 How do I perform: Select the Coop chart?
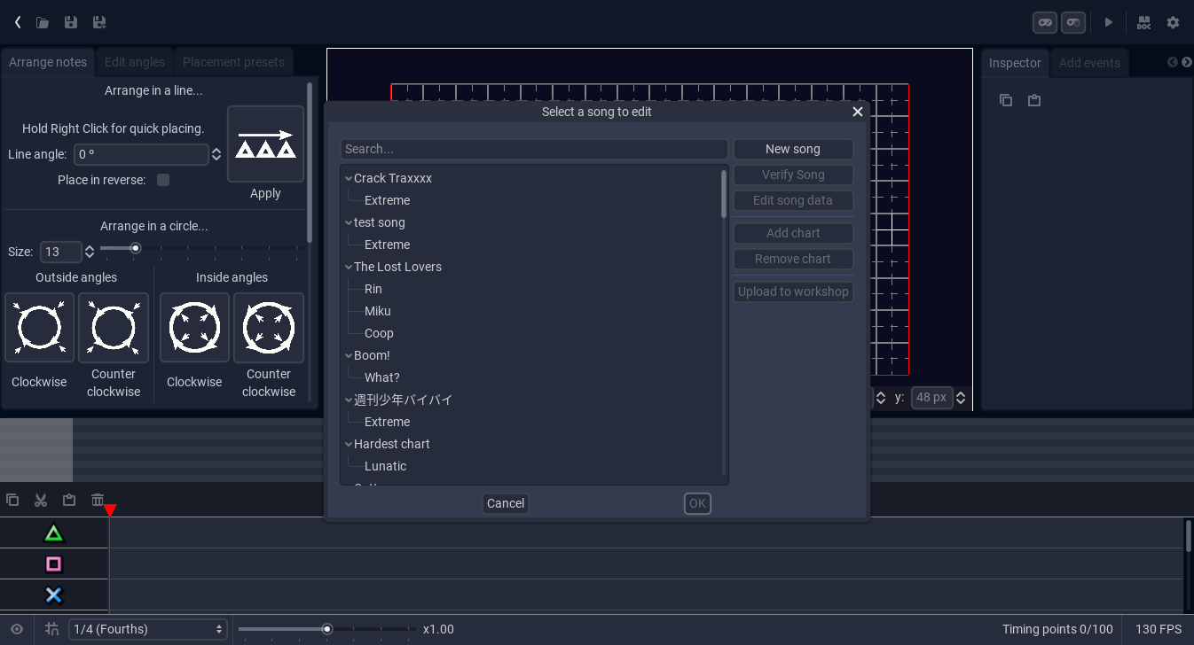pyautogui.click(x=379, y=333)
